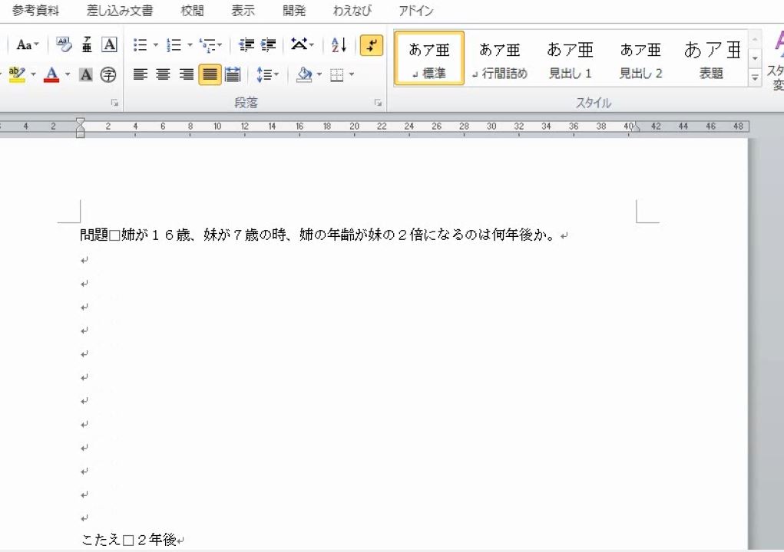
Task: Click the clear formatting eraser icon
Action: tap(63, 44)
